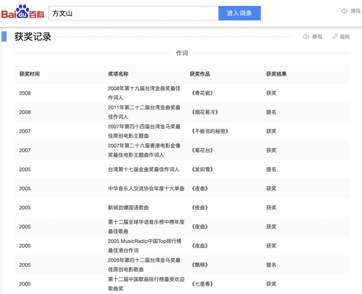The width and height of the screenshot is (362, 294).
Task: Click the 提名 result for 《发如雪》
Action: click(271, 169)
